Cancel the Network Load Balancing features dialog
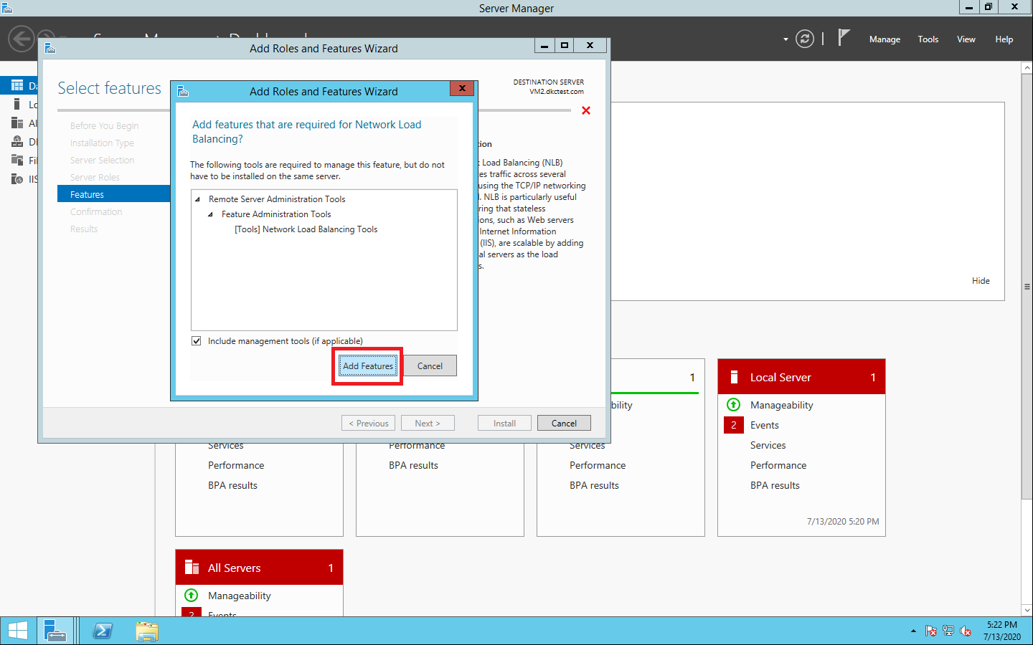Viewport: 1033px width, 645px height. tap(430, 366)
